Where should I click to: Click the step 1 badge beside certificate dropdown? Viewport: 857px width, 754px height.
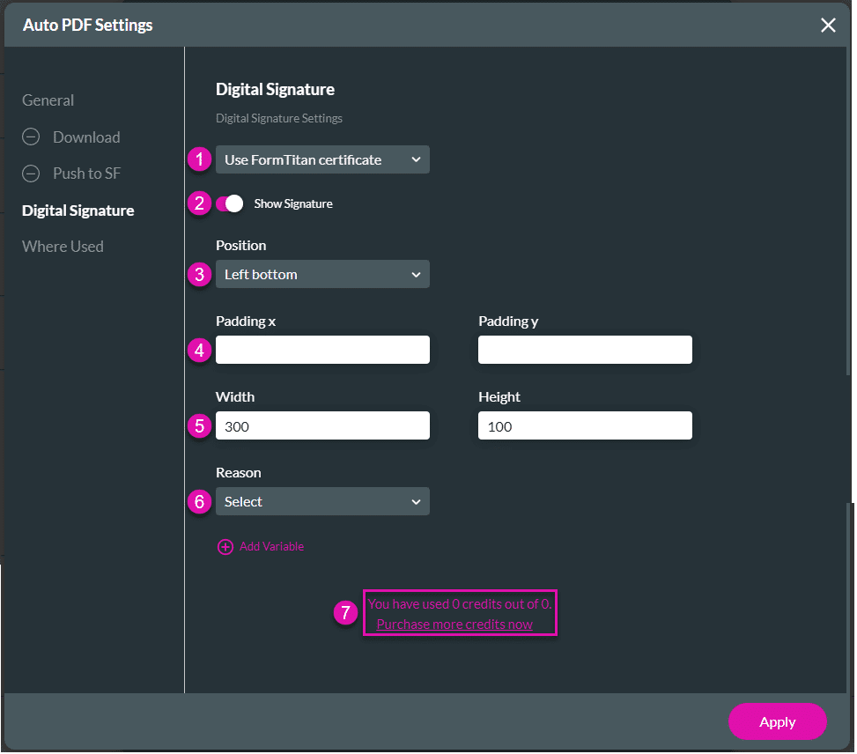coord(199,159)
